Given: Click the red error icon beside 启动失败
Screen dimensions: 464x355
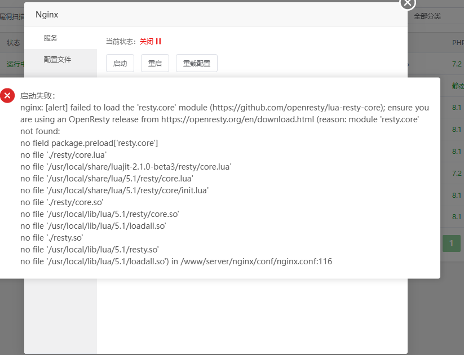Looking at the screenshot, I should [x=7, y=96].
